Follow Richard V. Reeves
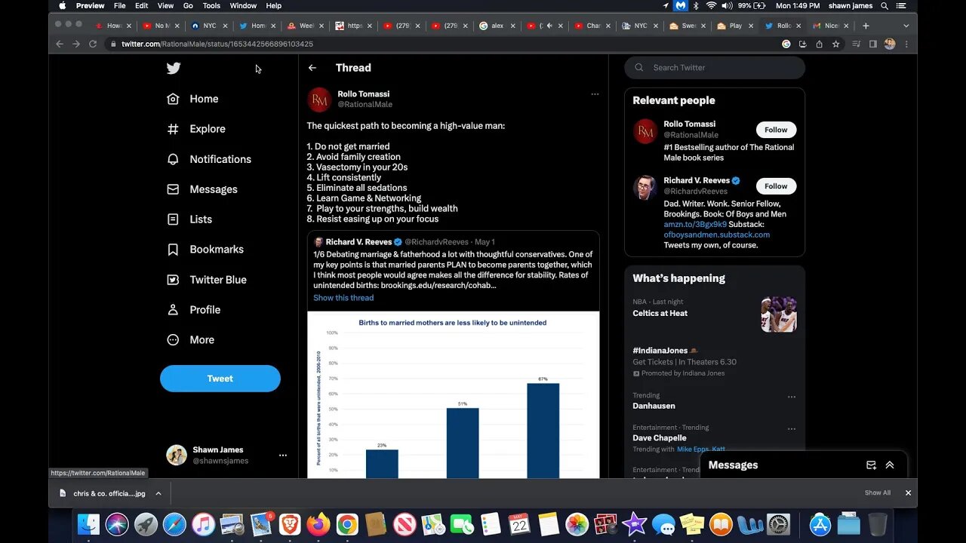The image size is (966, 543). click(x=776, y=186)
